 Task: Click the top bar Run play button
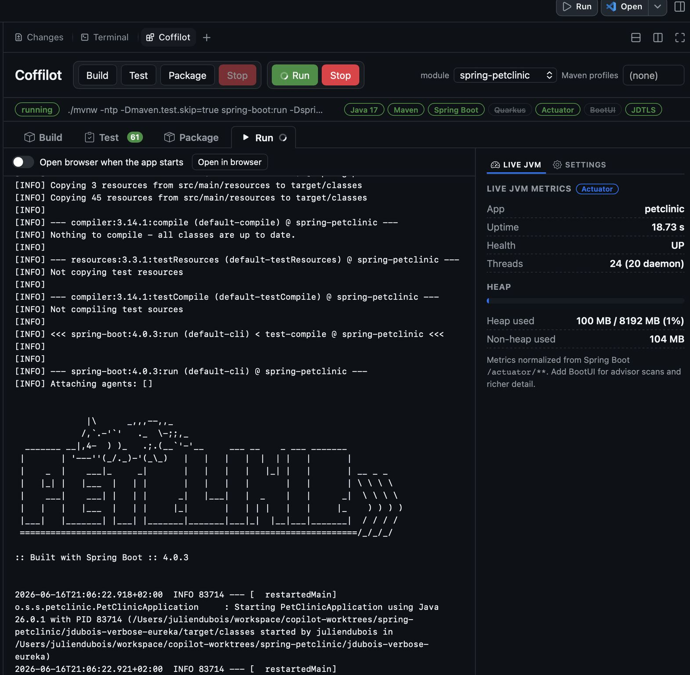[577, 7]
